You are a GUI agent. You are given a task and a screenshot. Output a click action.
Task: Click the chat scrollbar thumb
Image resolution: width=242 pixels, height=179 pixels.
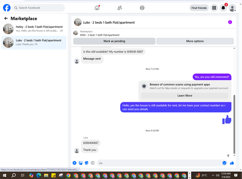pos(234,124)
